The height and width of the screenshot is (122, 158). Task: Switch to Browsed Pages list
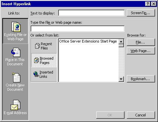click(x=44, y=60)
